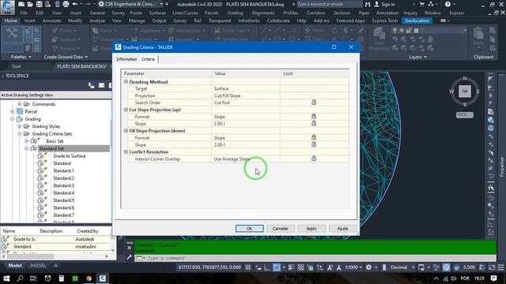Viewport: 506px width, 284px height.
Task: Collapse Cut Slope Projection (up) group
Action: 126,110
